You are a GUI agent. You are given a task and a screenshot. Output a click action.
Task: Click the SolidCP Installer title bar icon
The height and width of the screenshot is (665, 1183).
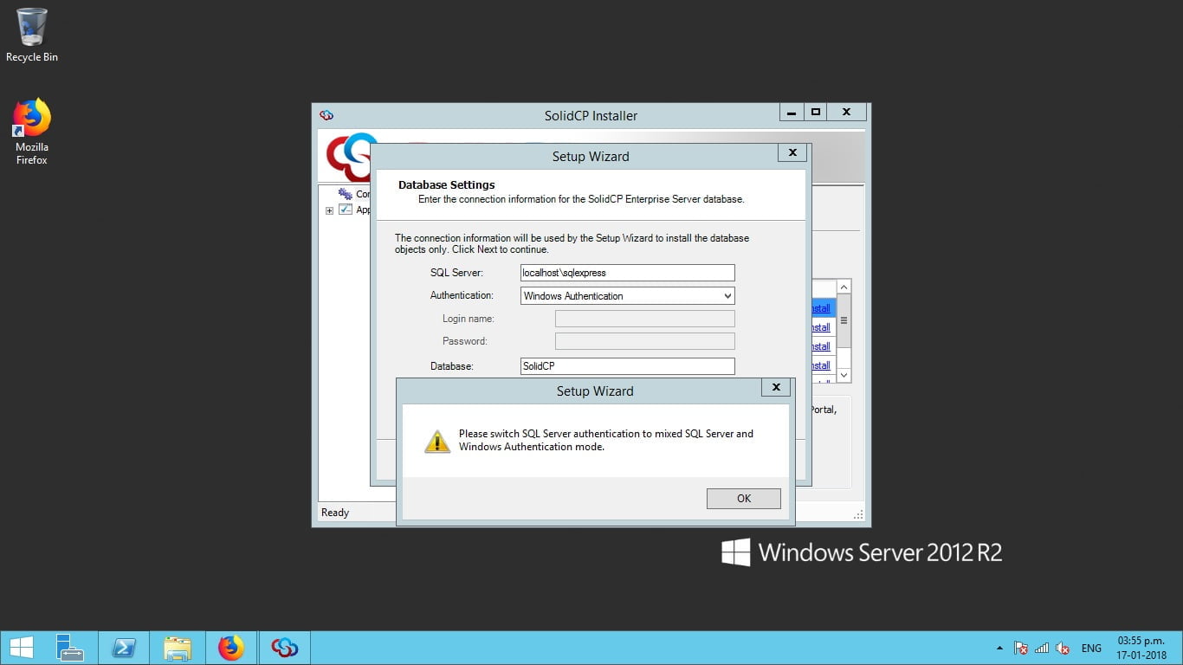point(326,114)
